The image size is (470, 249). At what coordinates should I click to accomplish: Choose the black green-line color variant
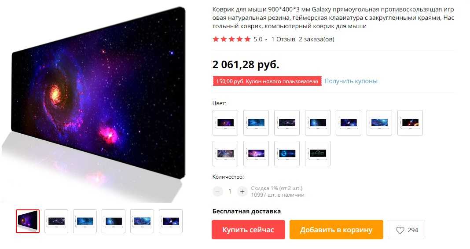(x=318, y=154)
